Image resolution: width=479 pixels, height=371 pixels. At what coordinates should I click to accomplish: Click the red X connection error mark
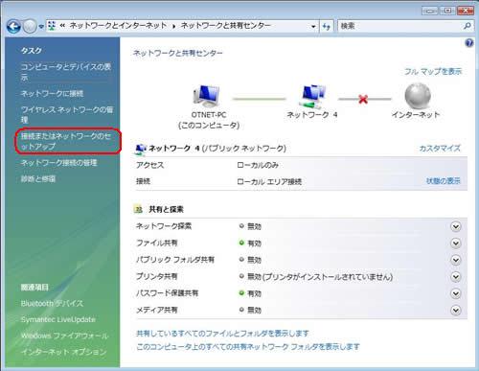tap(363, 99)
